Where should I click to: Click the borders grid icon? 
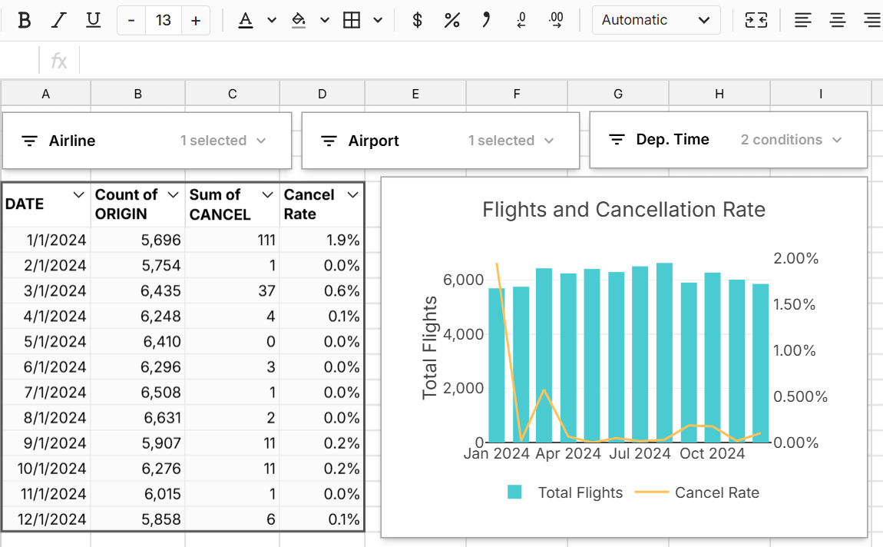point(352,21)
